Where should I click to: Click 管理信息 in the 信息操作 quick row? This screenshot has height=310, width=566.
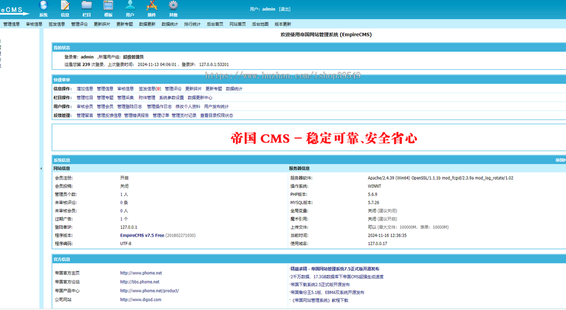pyautogui.click(x=105, y=88)
